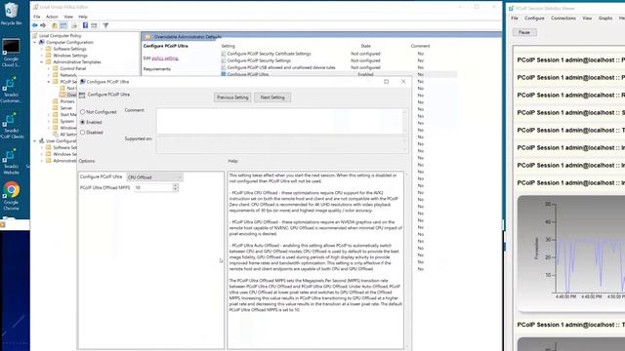The image size is (625, 351).
Task: Click the Local Group Policy Editor title icon
Action: [x=35, y=7]
